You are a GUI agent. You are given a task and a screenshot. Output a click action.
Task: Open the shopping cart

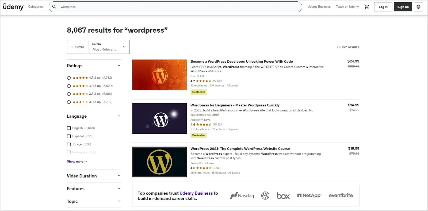(367, 7)
